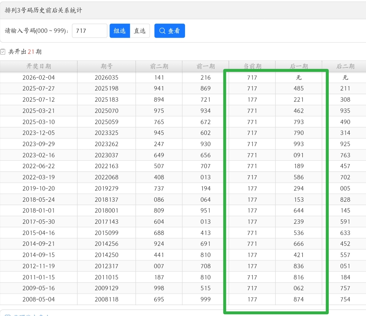This screenshot has height=316, width=366.
Task: Open period number 2026035
Action: pyautogui.click(x=106, y=77)
